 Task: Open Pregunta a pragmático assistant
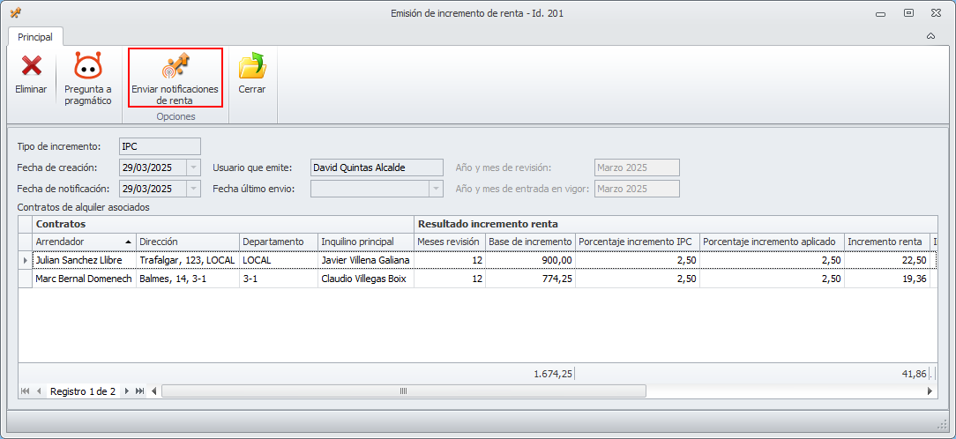coord(87,66)
